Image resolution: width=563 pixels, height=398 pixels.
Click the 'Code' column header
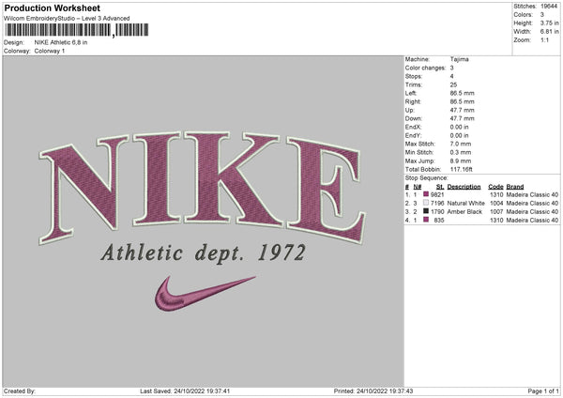tap(495, 187)
